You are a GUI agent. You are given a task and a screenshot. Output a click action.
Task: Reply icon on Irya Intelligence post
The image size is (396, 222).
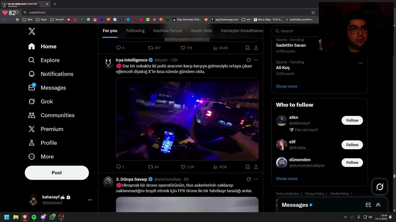[118, 167]
